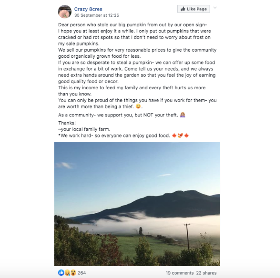Click the Wow surprised reaction icon
This screenshot has height=278, width=280.
[x=73, y=273]
